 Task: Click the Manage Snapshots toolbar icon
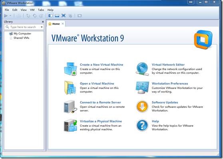coord(41,16)
